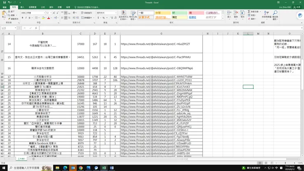The height and width of the screenshot is (171, 304).
Task: Click the AutoSum sigma button
Action: click(x=249, y=12)
